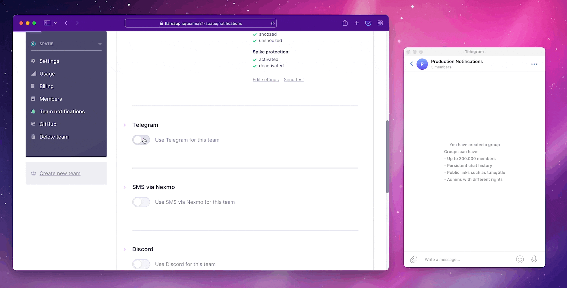
Task: Open the Telegram emoji picker
Action: [x=520, y=259]
